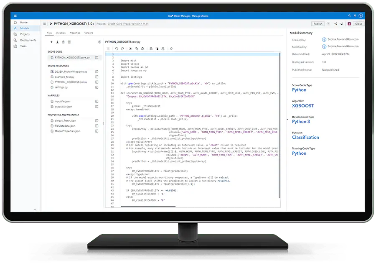Click the Publish button
Image resolution: width=376 pixels, height=263 pixels.
(x=318, y=24)
